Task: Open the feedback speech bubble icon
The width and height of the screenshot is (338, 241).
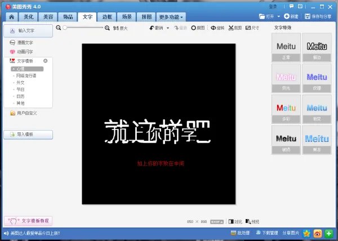Action: tap(291, 6)
